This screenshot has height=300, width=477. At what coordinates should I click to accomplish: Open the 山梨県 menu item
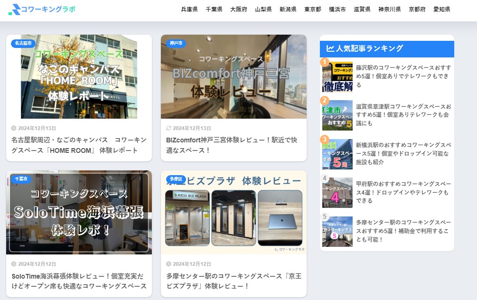click(x=263, y=9)
